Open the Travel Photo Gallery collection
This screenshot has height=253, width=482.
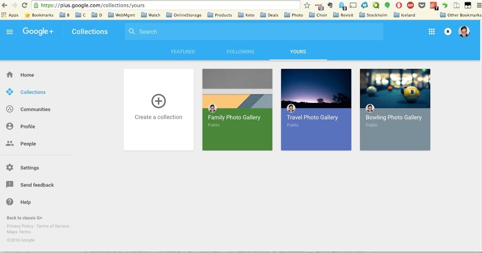coord(316,110)
